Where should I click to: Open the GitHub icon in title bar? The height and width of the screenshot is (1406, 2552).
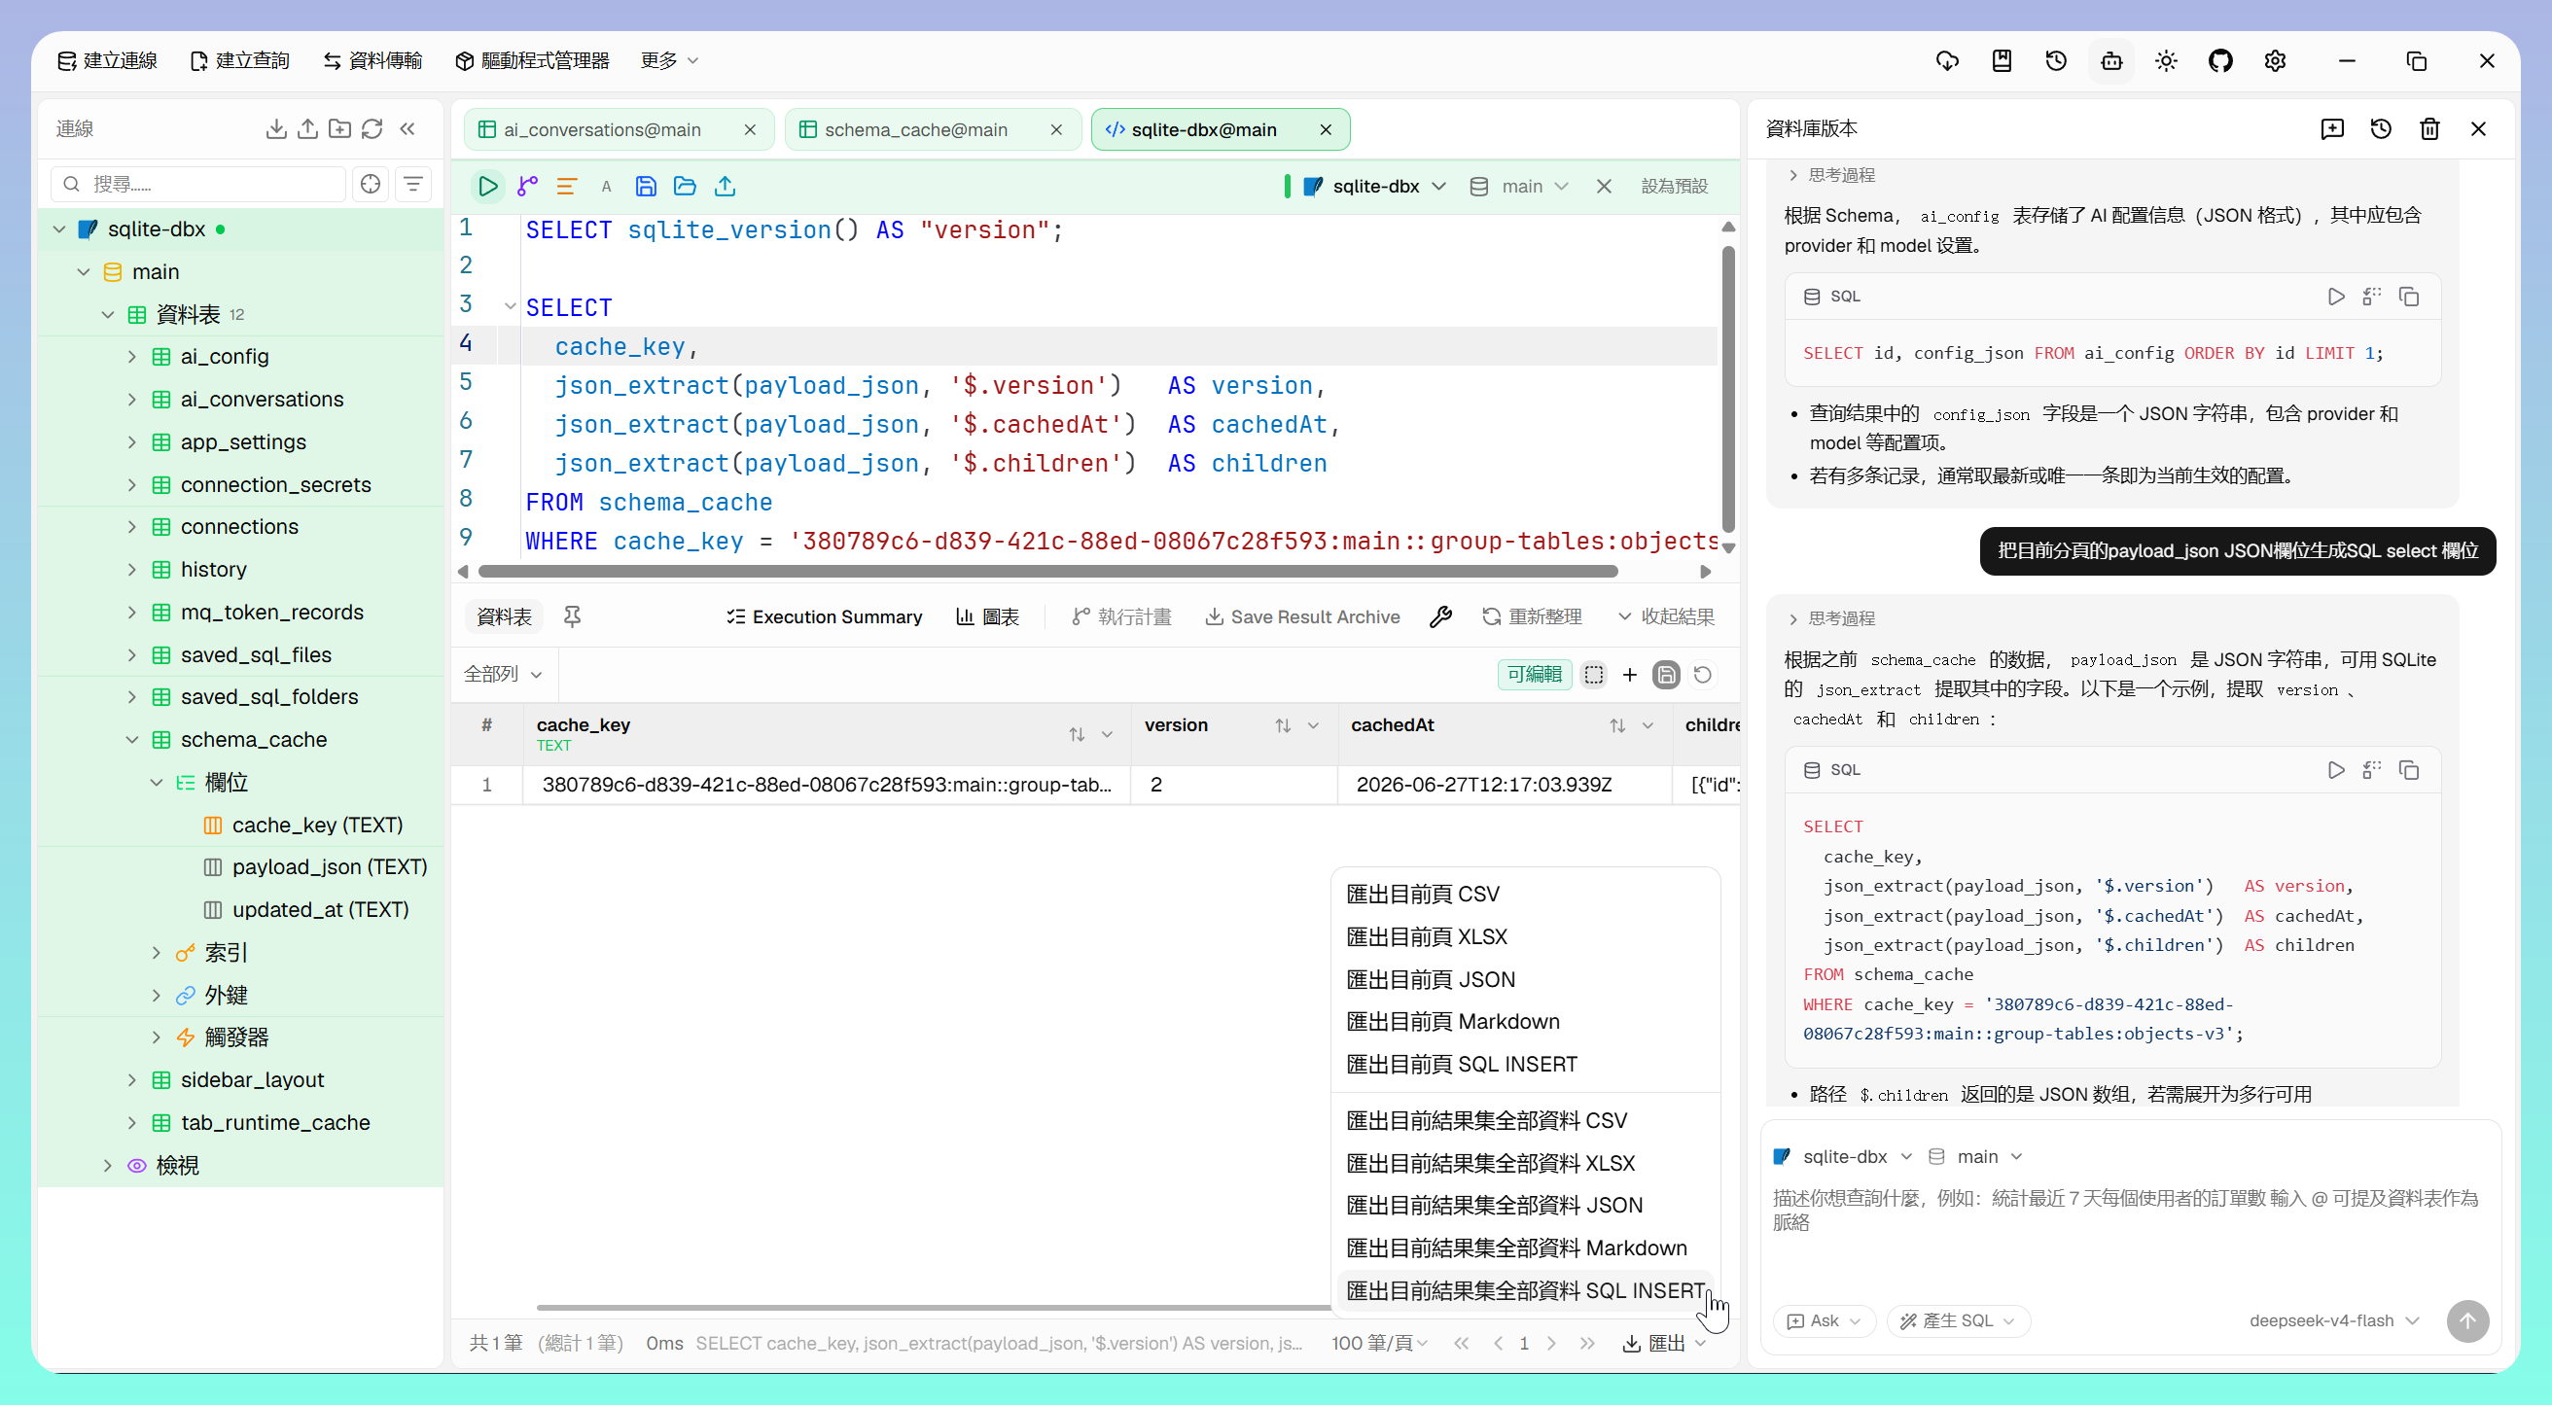tap(2220, 61)
